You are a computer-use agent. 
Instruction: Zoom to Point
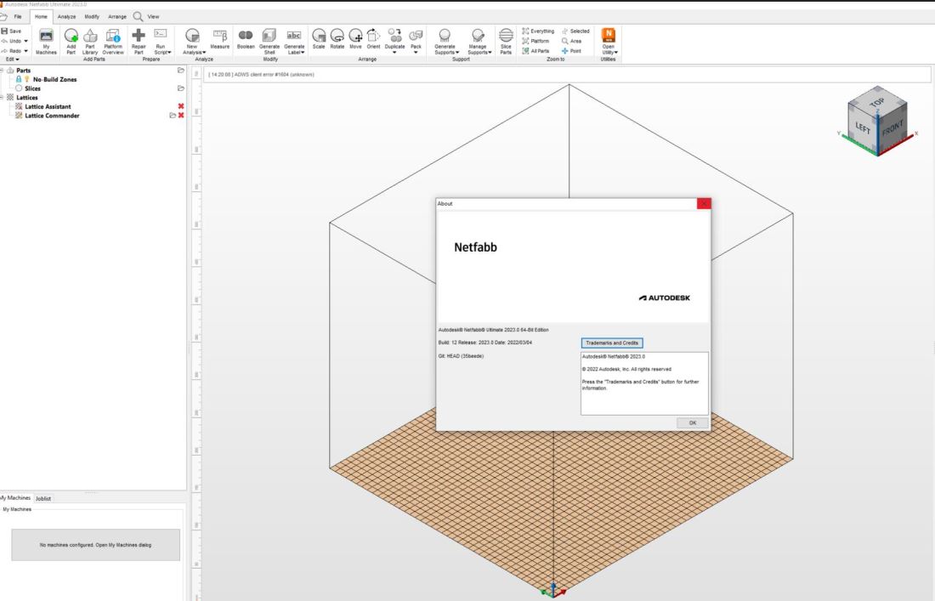(x=571, y=51)
